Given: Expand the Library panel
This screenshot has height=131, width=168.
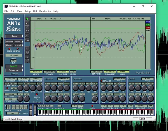Looking at the screenshot, I should pyautogui.click(x=14, y=36).
